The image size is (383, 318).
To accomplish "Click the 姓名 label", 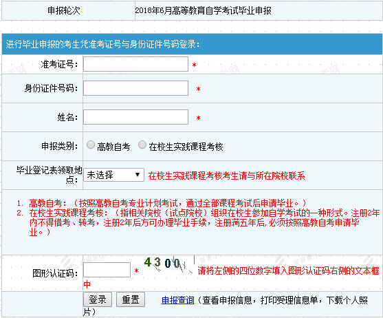I will coord(67,117).
